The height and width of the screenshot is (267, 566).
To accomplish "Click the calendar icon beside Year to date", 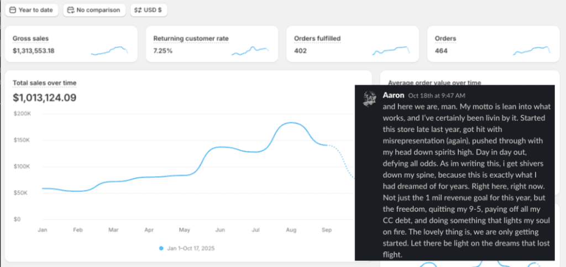I will 13,10.
